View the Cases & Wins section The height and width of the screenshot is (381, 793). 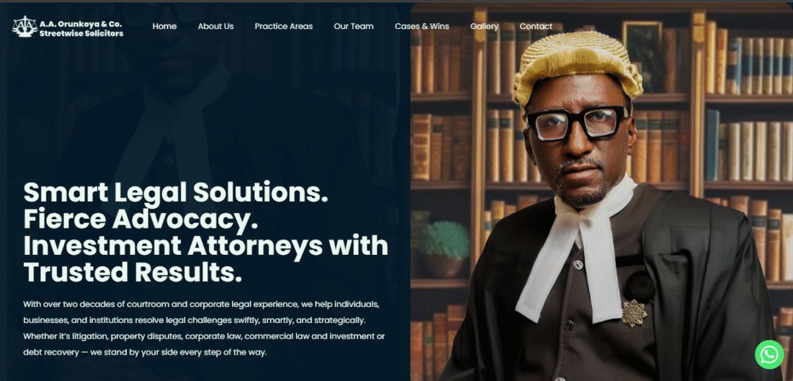[x=422, y=26]
